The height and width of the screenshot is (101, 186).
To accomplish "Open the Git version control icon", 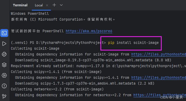I will pyautogui.click(x=4, y=96).
